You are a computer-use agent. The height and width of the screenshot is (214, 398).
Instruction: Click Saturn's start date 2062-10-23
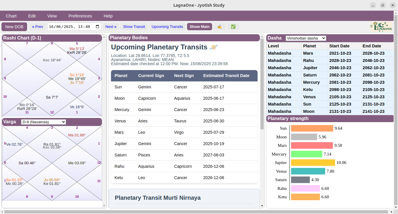coord(341,75)
